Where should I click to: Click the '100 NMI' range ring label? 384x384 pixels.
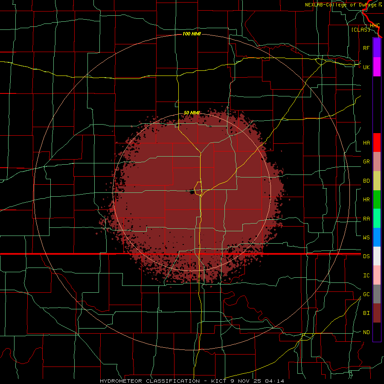pyautogui.click(x=192, y=34)
